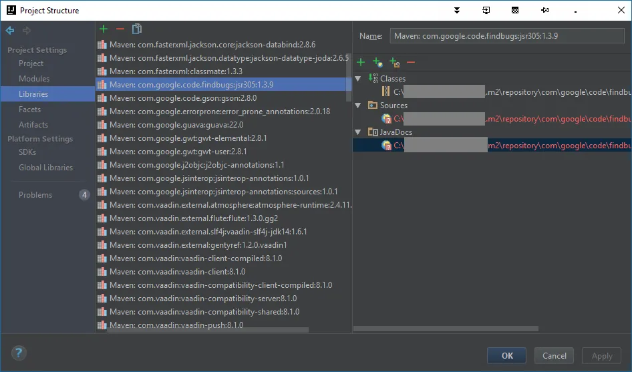Open the help question mark icon
This screenshot has height=372, width=632.
(x=19, y=353)
